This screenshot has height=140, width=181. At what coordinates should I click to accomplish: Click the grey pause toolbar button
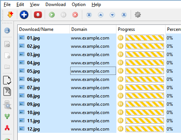(x=63, y=15)
